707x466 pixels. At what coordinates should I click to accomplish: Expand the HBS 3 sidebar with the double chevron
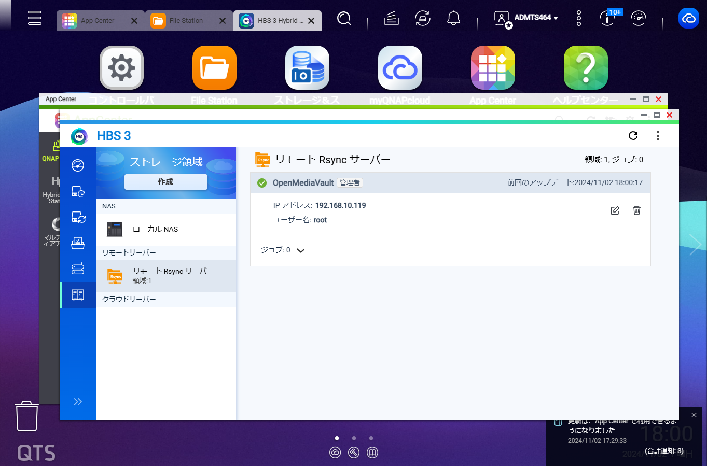78,402
